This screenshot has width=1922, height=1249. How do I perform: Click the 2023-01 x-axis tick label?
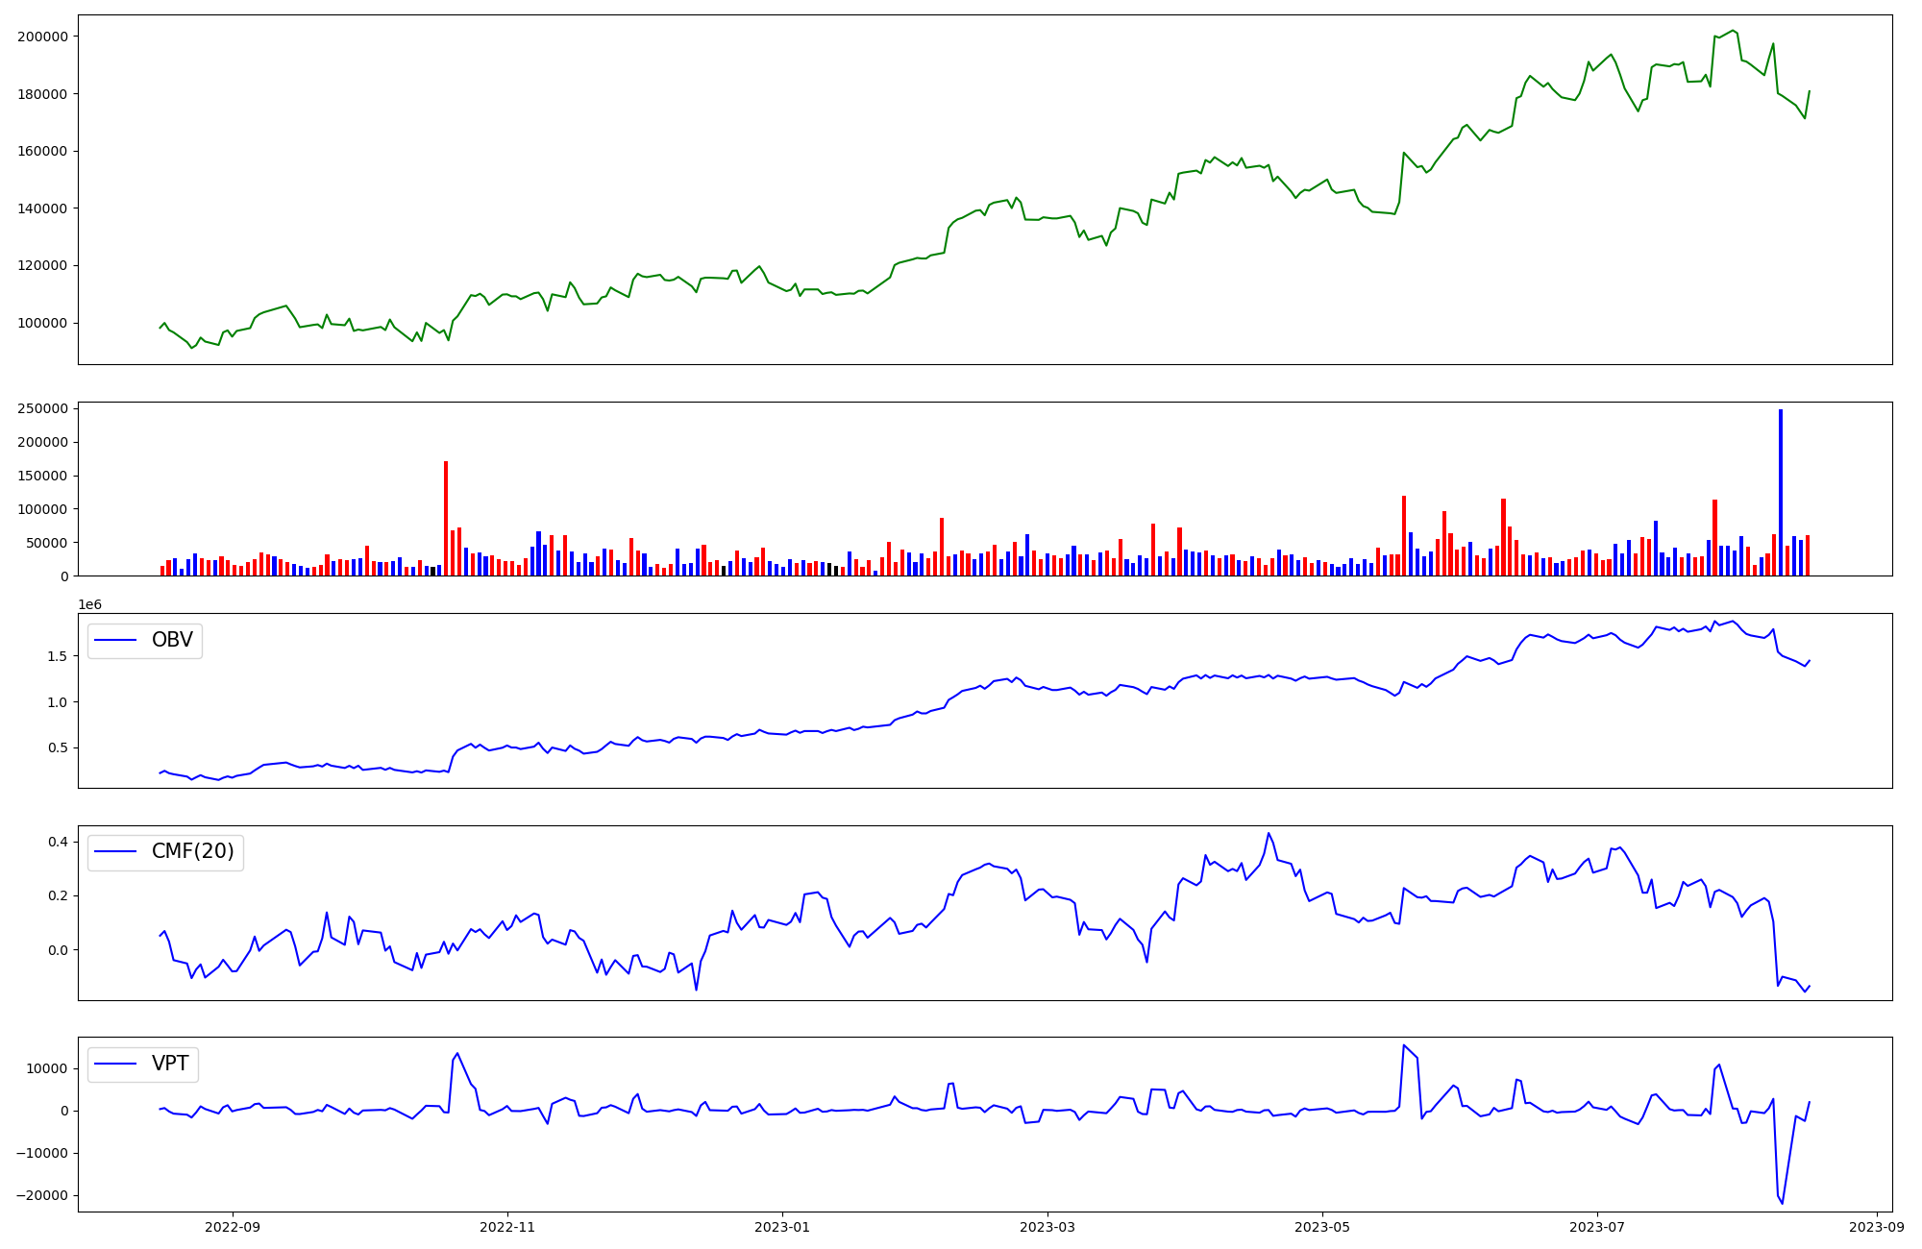coord(782,1227)
